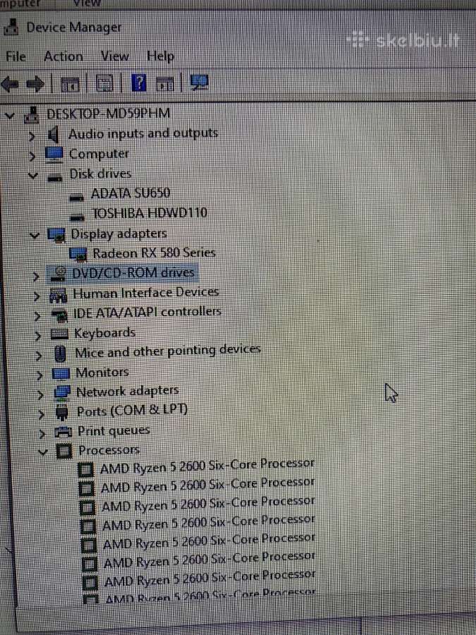Select the Network adapters label
This screenshot has height=635, width=476.
(x=127, y=391)
